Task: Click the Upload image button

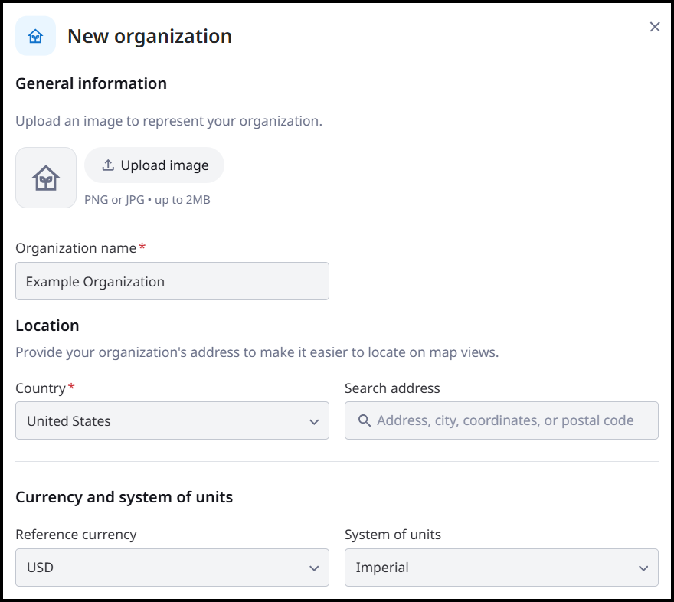Action: [x=154, y=165]
